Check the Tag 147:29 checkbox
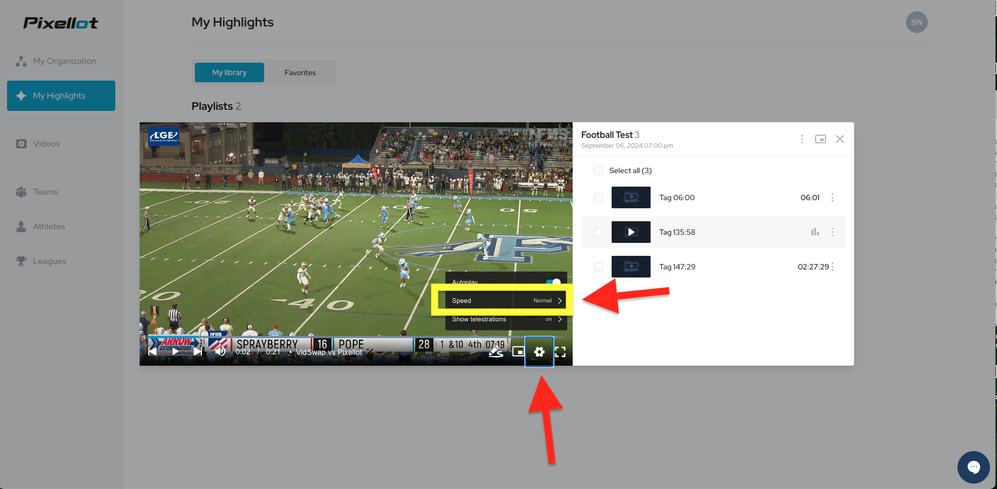997x489 pixels. coord(599,267)
